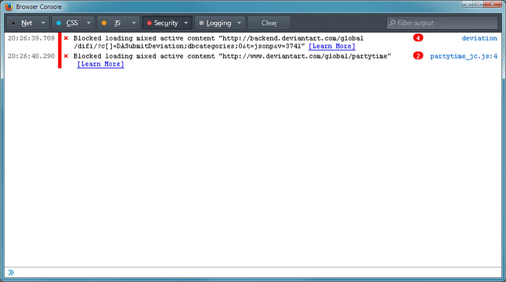Click the Firefox icon in title bar

pos(8,6)
